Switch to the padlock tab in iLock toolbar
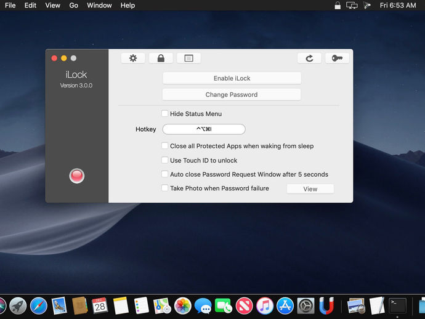The image size is (425, 319). [161, 59]
